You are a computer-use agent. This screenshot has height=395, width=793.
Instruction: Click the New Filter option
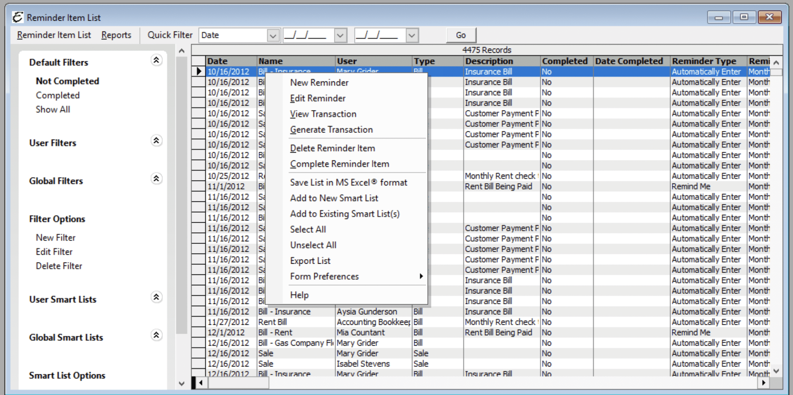[55, 238]
